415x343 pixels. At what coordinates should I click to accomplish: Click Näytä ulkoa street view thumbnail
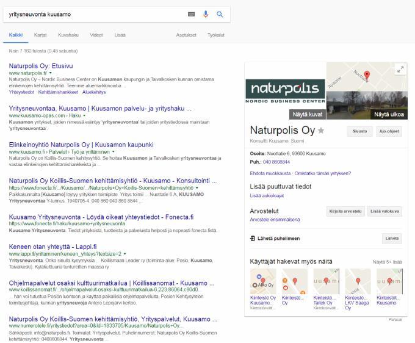[367, 106]
